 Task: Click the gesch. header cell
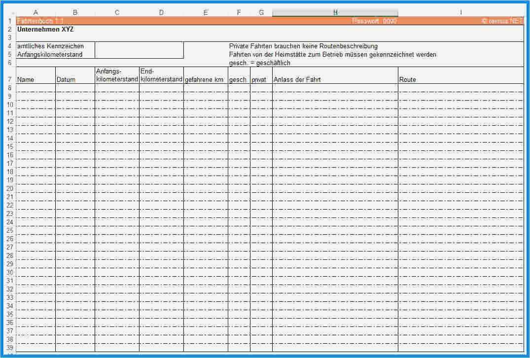[238, 79]
